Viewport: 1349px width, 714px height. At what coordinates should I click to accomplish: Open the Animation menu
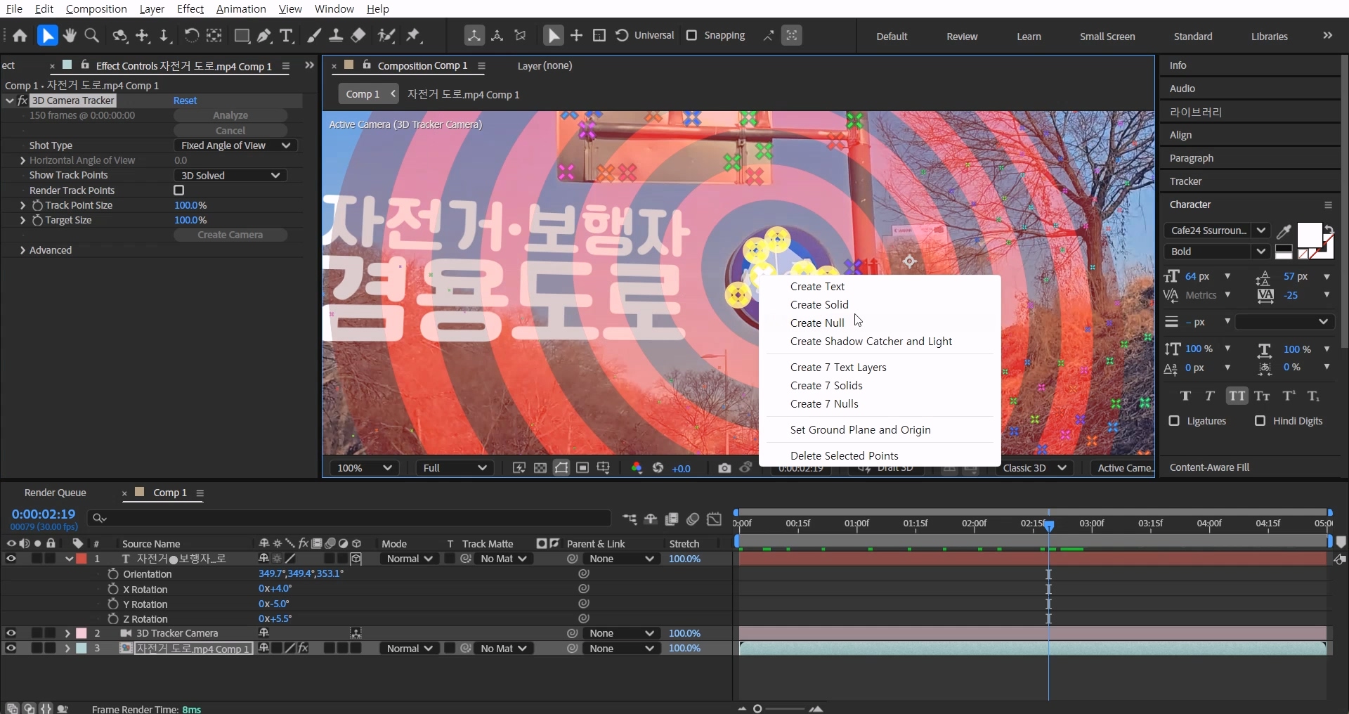(241, 9)
